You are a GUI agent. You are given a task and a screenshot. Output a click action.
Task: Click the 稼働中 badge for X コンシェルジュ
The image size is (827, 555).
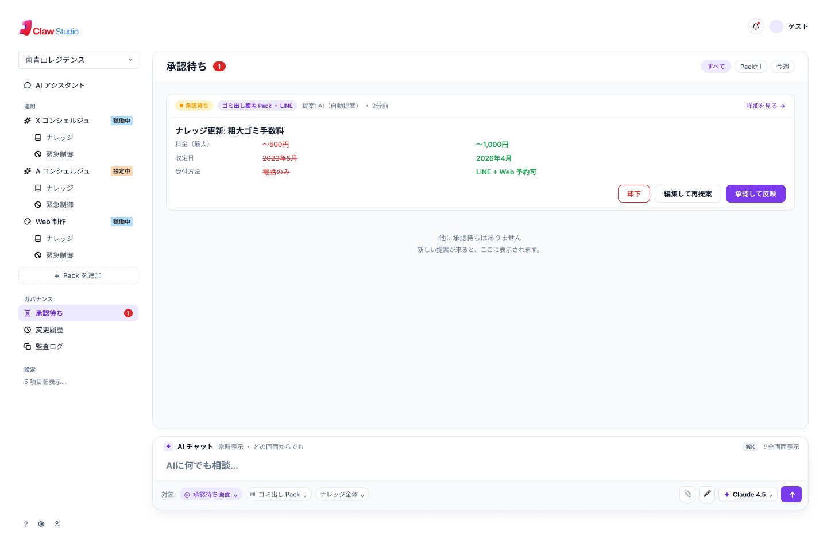pos(122,121)
